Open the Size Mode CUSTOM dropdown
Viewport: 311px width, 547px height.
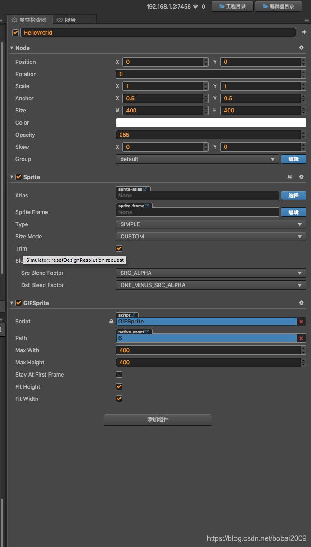pos(211,237)
